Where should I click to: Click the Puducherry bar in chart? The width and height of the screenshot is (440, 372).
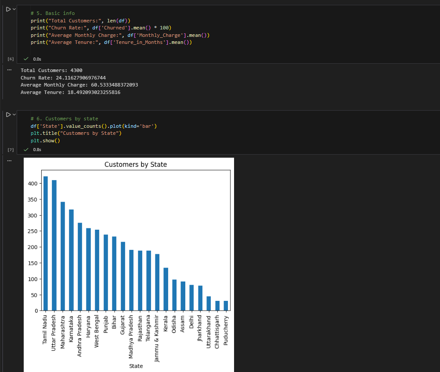click(226, 306)
